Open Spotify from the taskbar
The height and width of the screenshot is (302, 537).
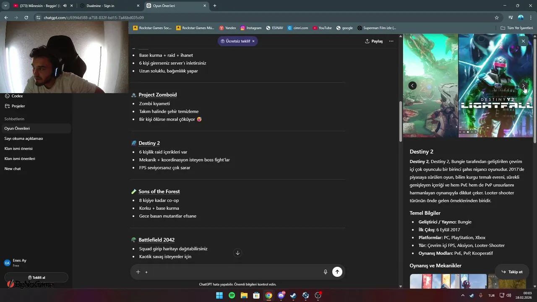point(232,296)
